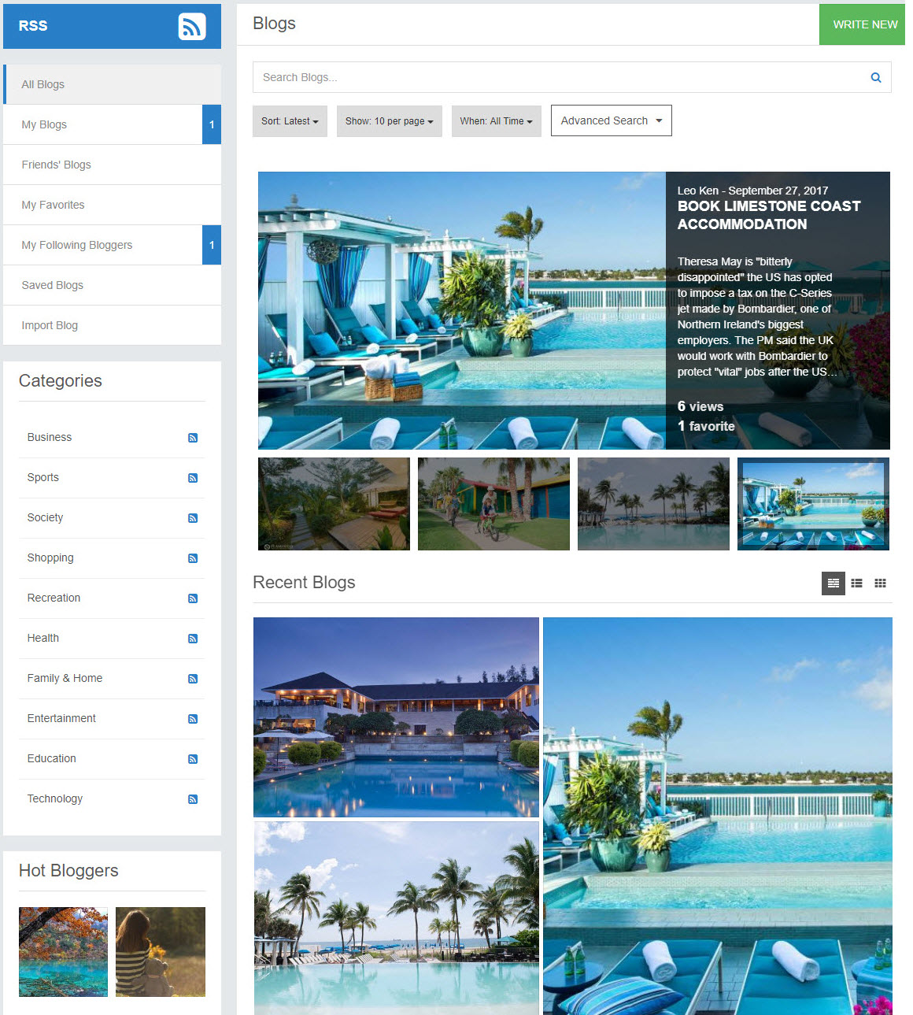The image size is (913, 1015).
Task: Open Family & Home RSS feed icon
Action: [193, 679]
